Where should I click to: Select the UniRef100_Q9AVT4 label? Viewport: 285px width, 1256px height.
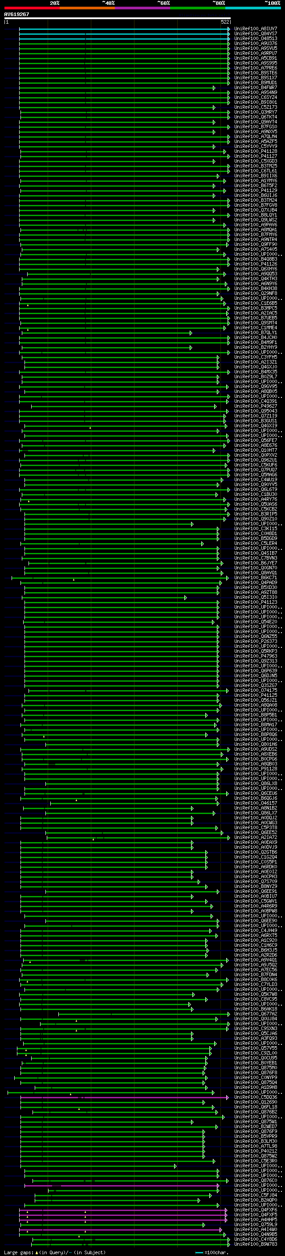(x=256, y=122)
